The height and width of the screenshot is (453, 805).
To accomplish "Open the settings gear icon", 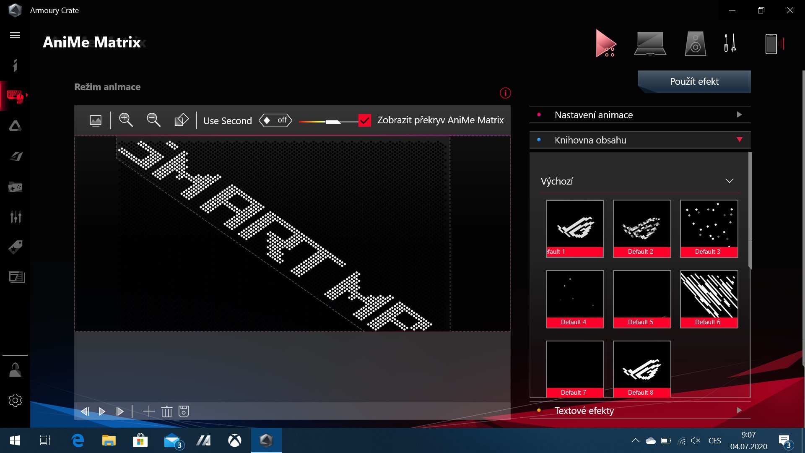I will tap(15, 400).
